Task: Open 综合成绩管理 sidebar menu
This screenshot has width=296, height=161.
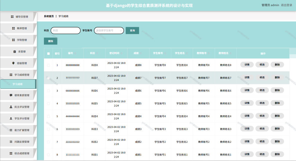Action: click(18, 153)
